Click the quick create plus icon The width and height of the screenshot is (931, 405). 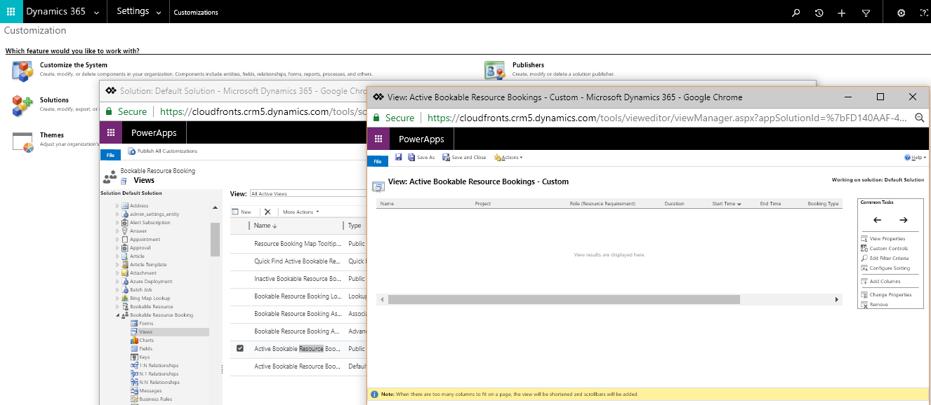[842, 13]
